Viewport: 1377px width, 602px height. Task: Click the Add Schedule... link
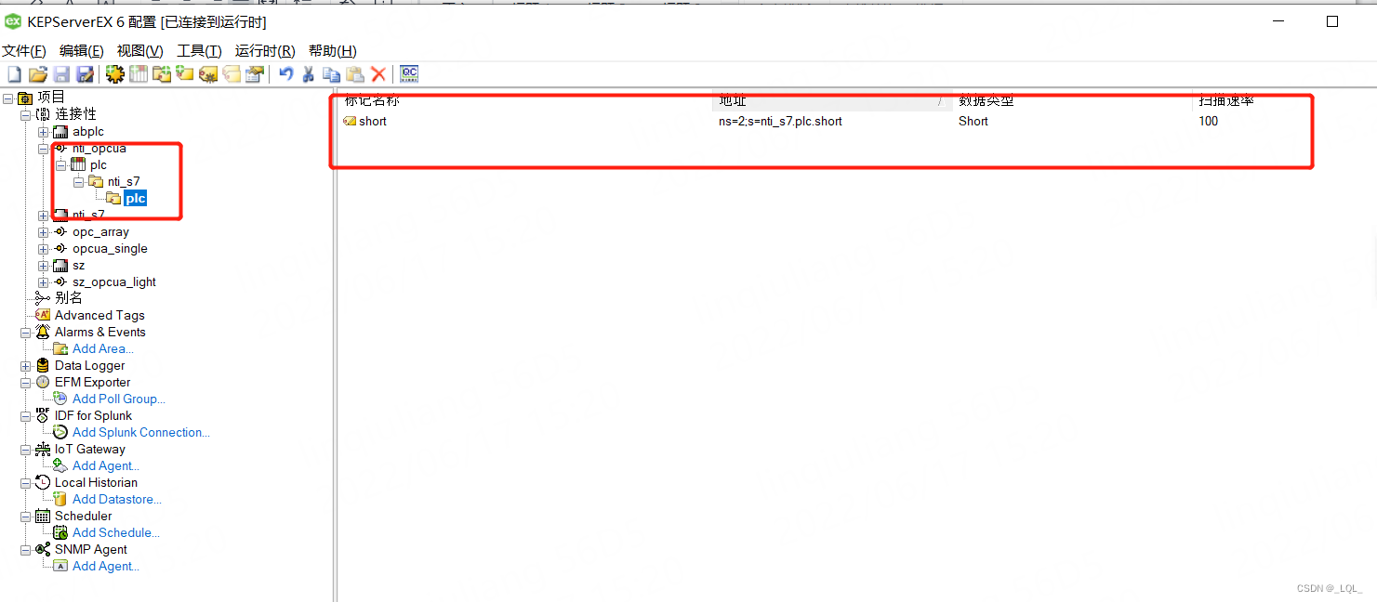coord(116,532)
